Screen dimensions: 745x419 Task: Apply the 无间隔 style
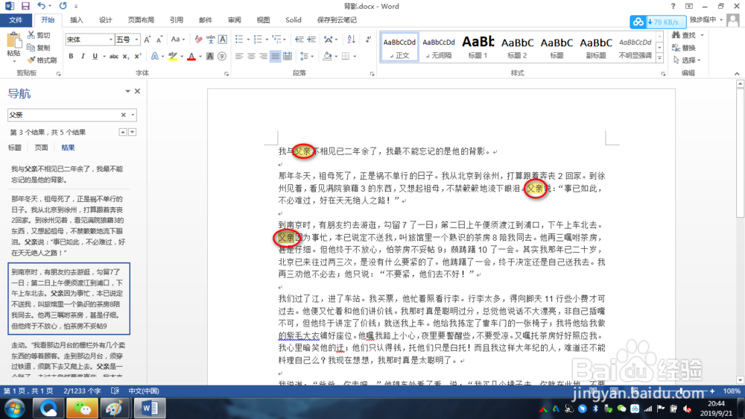(x=439, y=47)
